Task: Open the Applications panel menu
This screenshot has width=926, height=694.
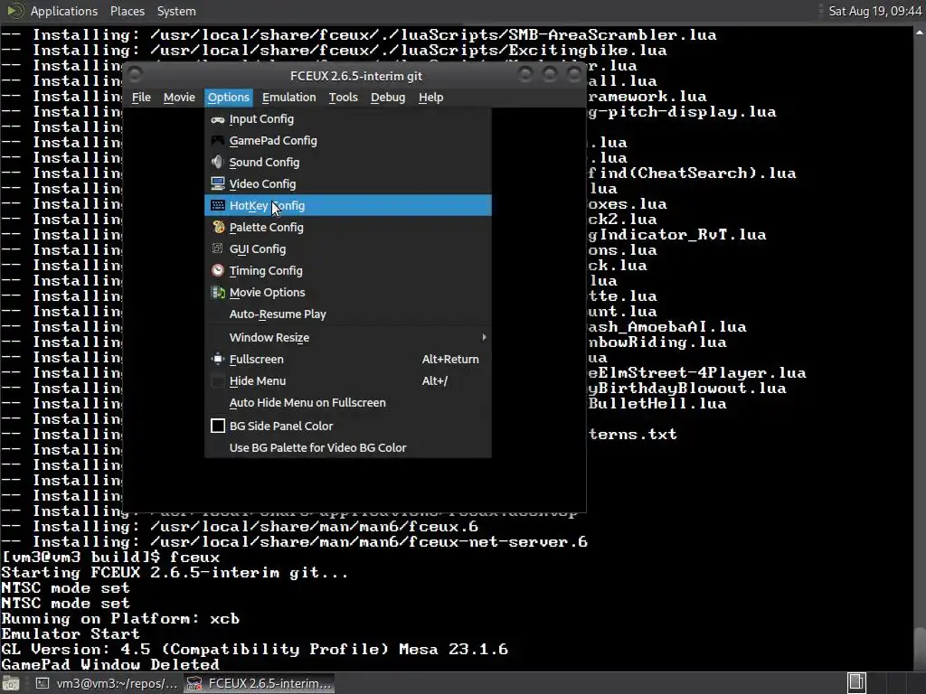Action: click(x=64, y=11)
